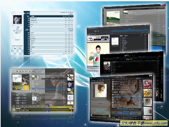Collapse the 1200 album group header
The height and width of the screenshot is (127, 169).
coord(49,13)
